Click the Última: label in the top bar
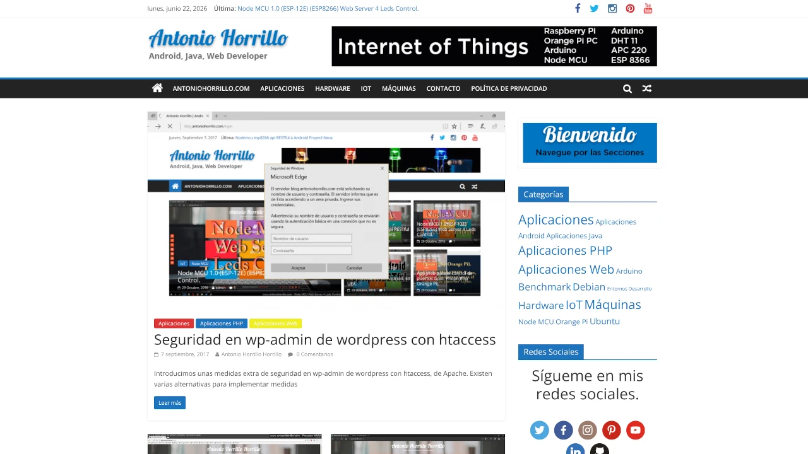808x454 pixels. tap(224, 8)
